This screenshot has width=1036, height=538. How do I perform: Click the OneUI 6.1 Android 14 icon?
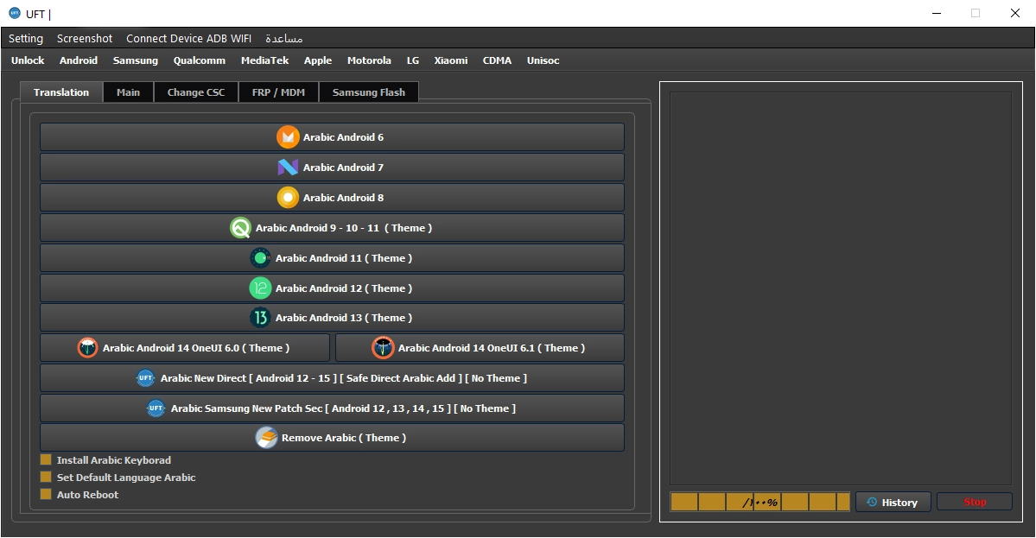point(384,348)
